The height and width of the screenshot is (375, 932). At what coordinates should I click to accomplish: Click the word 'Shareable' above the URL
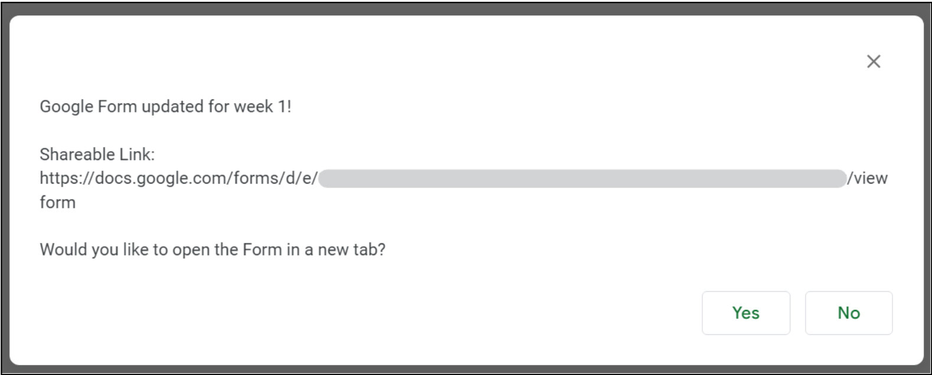click(77, 155)
